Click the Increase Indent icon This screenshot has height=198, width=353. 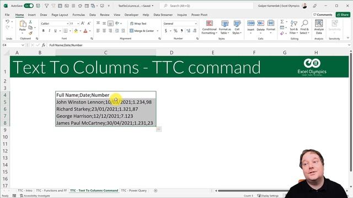(x=123, y=31)
